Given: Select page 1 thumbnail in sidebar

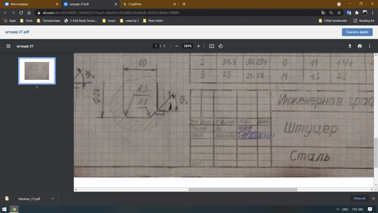Looking at the screenshot, I should 37,71.
